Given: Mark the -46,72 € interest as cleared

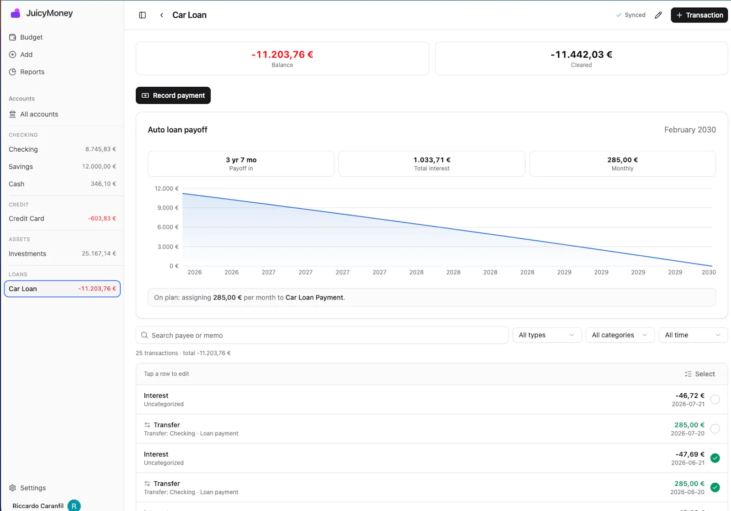Looking at the screenshot, I should point(715,400).
